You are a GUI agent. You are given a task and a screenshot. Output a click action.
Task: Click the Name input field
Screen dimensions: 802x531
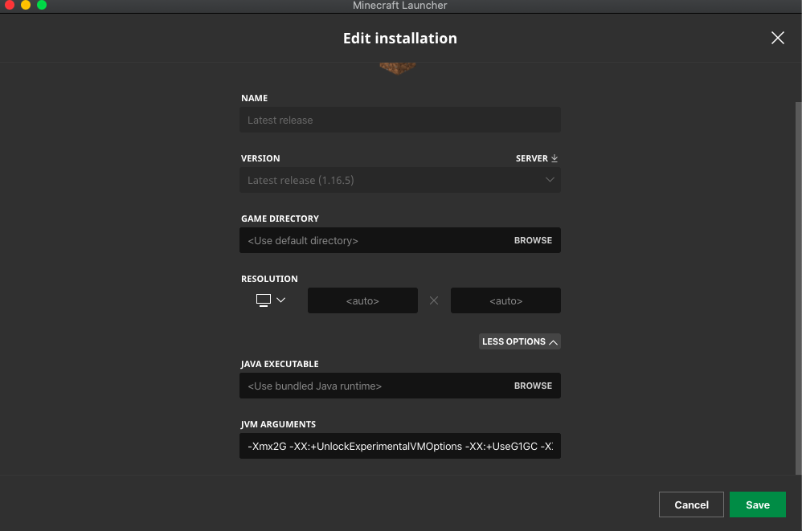tap(399, 120)
